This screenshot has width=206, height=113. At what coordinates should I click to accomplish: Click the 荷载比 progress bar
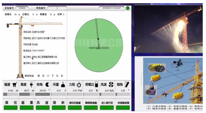(x=91, y=94)
